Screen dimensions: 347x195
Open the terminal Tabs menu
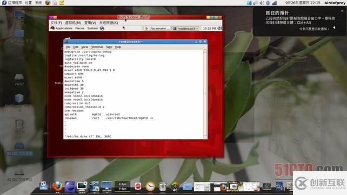click(109, 47)
